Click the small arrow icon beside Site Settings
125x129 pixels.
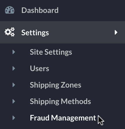(x=14, y=52)
